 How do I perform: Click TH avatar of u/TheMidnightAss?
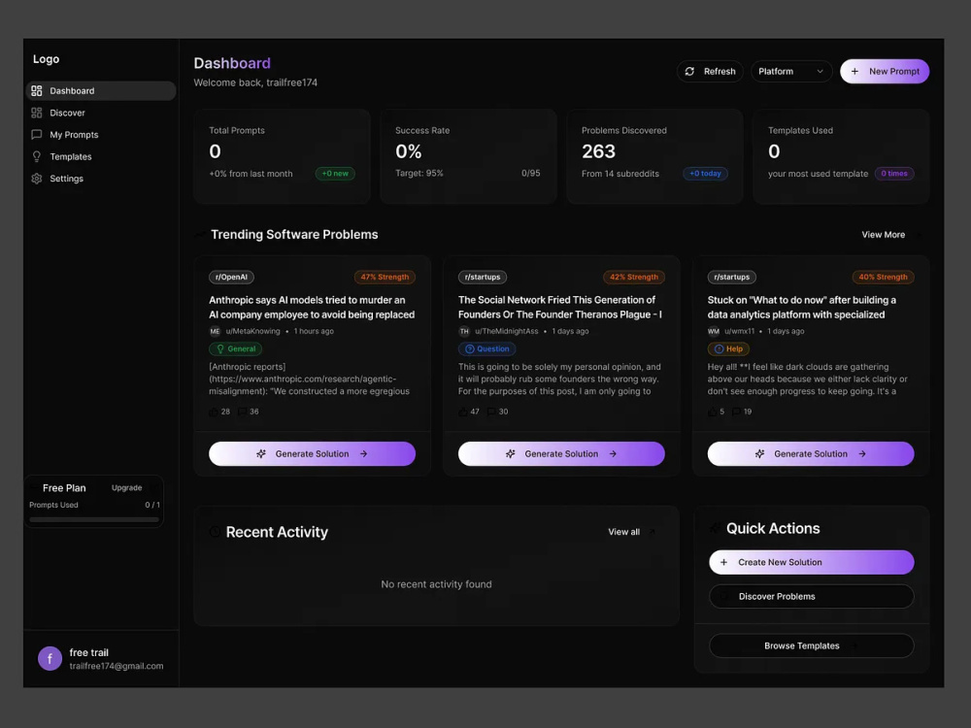(x=464, y=331)
